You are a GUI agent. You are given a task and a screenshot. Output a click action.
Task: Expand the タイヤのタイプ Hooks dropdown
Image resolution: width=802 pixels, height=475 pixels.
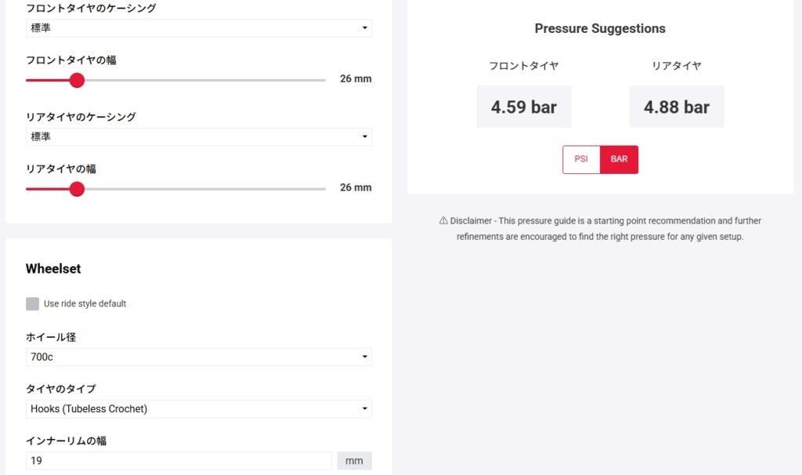[x=198, y=409]
